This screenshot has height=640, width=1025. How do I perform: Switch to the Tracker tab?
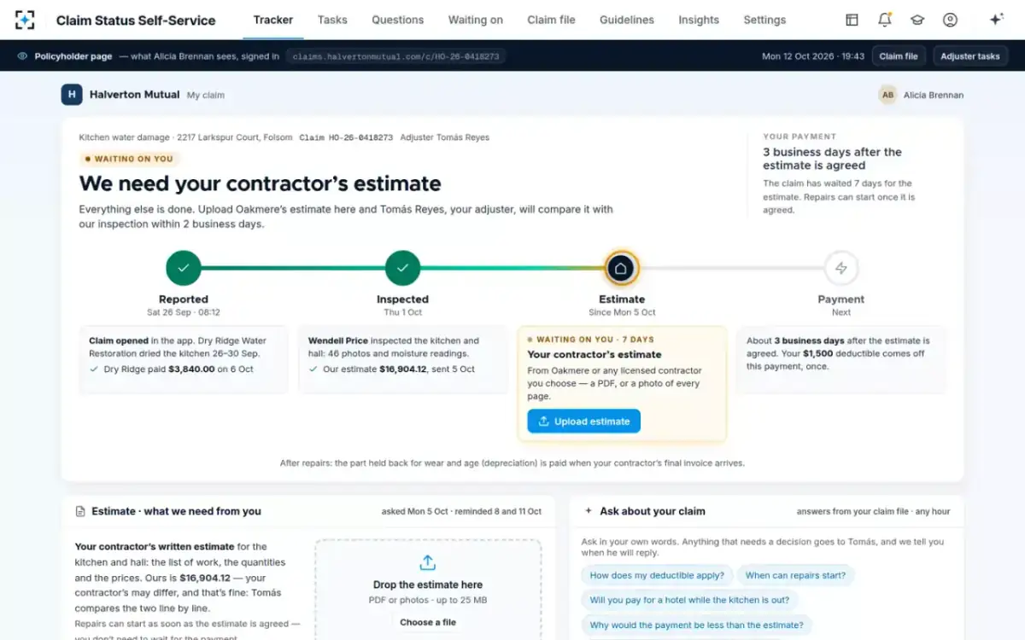(x=273, y=20)
